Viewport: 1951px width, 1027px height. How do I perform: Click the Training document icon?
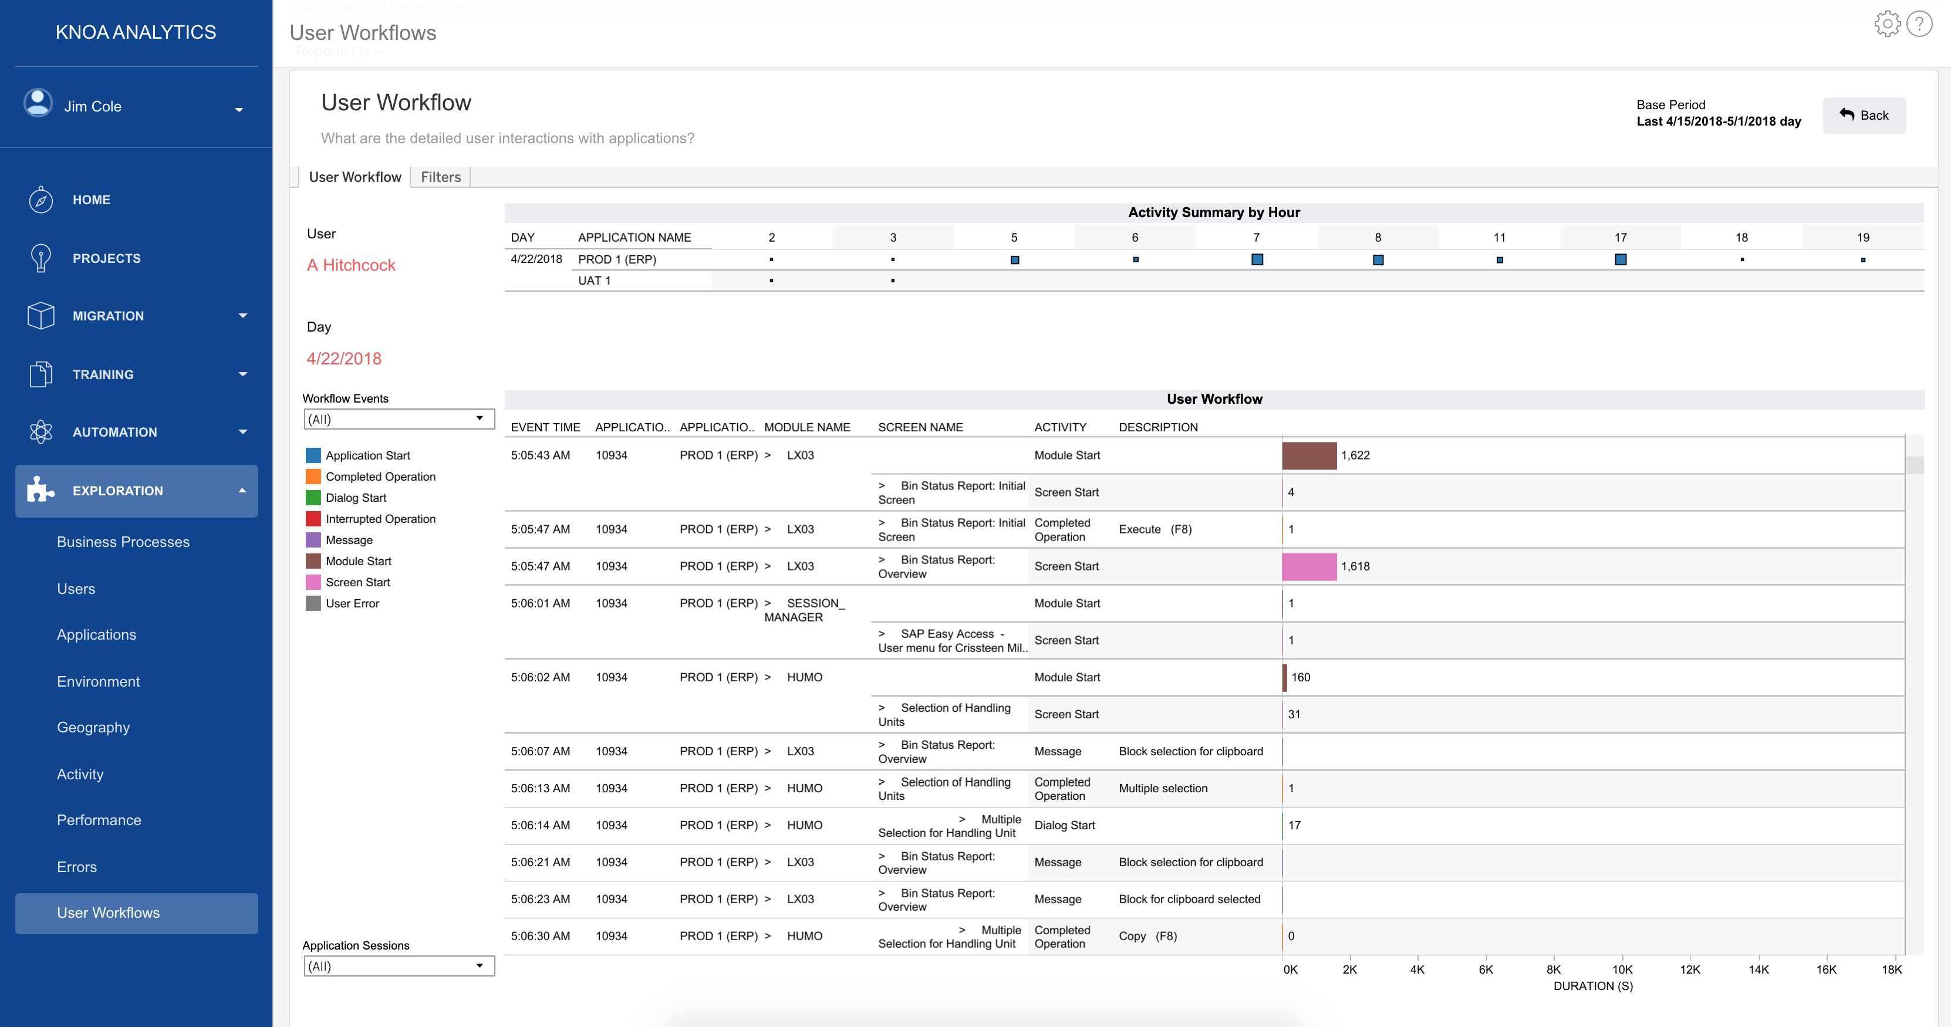pos(40,374)
